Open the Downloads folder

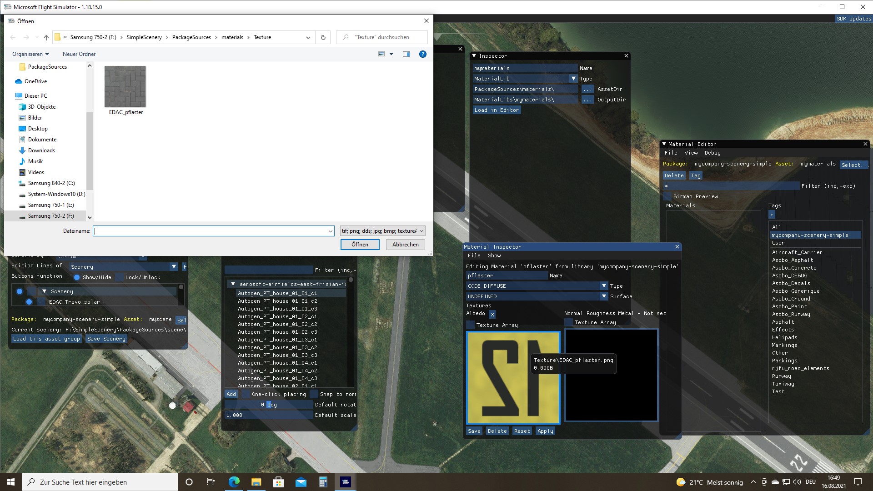point(41,150)
